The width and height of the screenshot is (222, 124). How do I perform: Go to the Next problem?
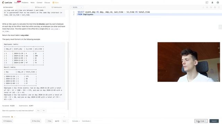click(65, 121)
